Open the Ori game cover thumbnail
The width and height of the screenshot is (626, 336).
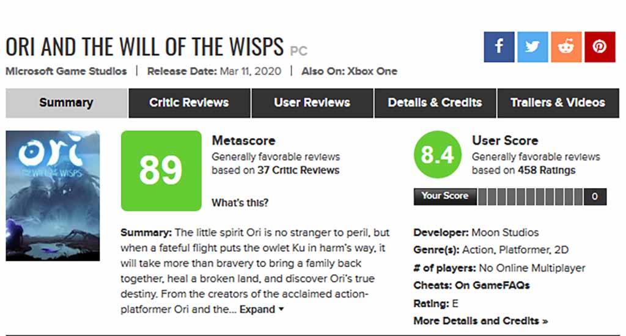tap(53, 196)
